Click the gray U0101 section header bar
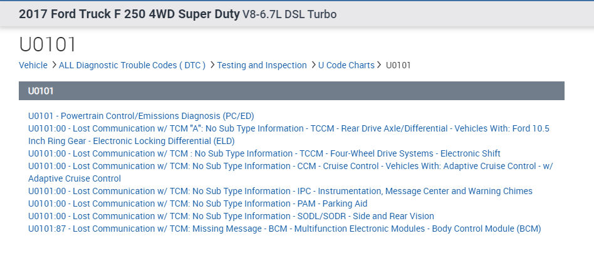Image resolution: width=594 pixels, height=278 pixels. click(291, 91)
